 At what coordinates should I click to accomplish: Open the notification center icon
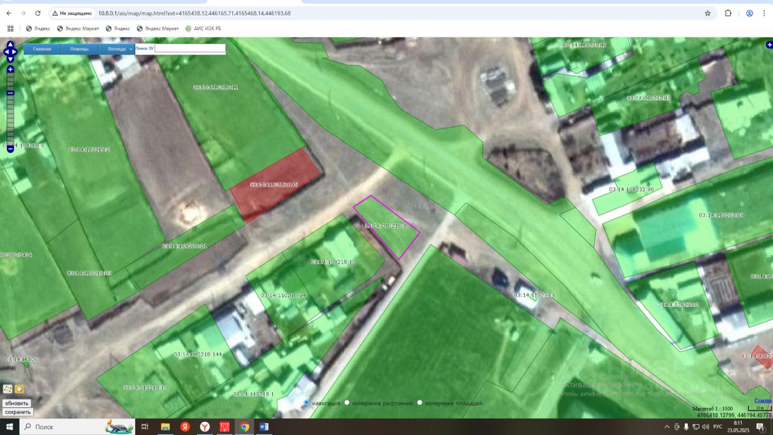click(761, 427)
